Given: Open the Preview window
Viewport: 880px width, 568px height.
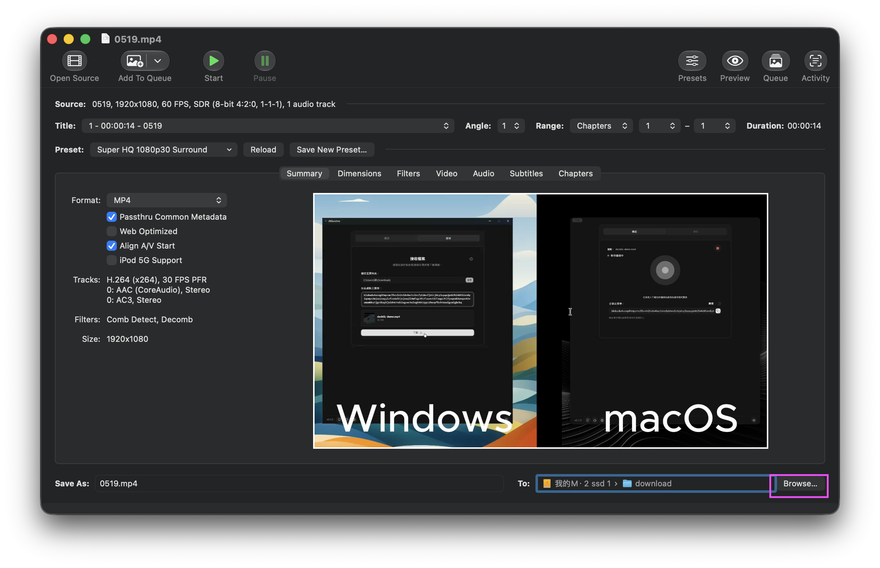Looking at the screenshot, I should 735,60.
